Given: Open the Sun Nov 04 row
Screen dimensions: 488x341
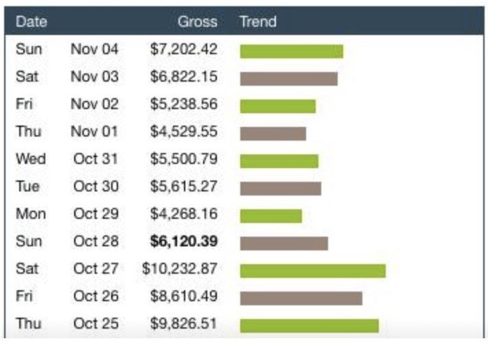Looking at the screenshot, I should [244, 49].
